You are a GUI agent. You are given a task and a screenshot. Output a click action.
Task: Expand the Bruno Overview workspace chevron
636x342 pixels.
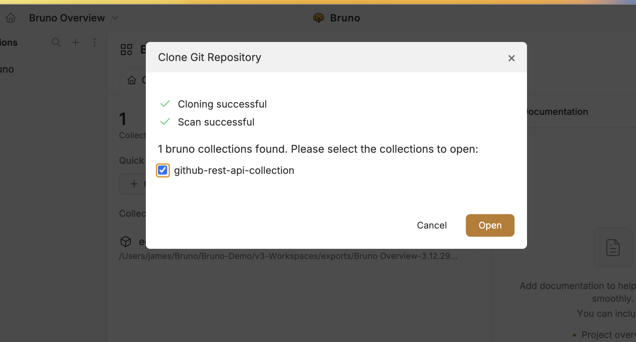tap(115, 18)
